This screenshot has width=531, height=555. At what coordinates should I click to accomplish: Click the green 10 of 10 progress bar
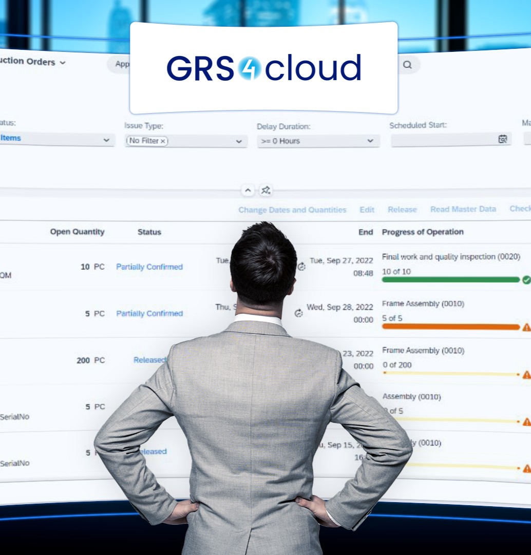coord(451,280)
